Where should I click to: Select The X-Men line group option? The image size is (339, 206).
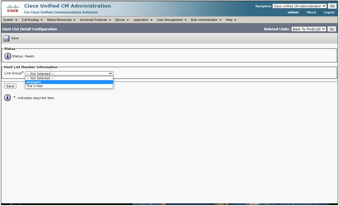click(x=69, y=86)
